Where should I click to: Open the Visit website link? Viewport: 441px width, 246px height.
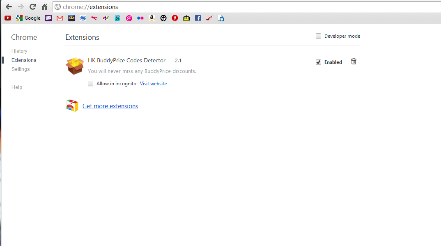click(153, 84)
